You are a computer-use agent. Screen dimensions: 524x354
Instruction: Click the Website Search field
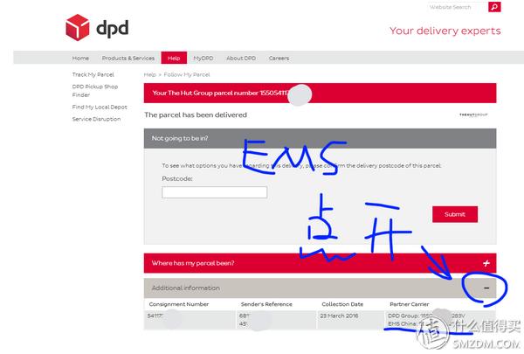(x=457, y=7)
